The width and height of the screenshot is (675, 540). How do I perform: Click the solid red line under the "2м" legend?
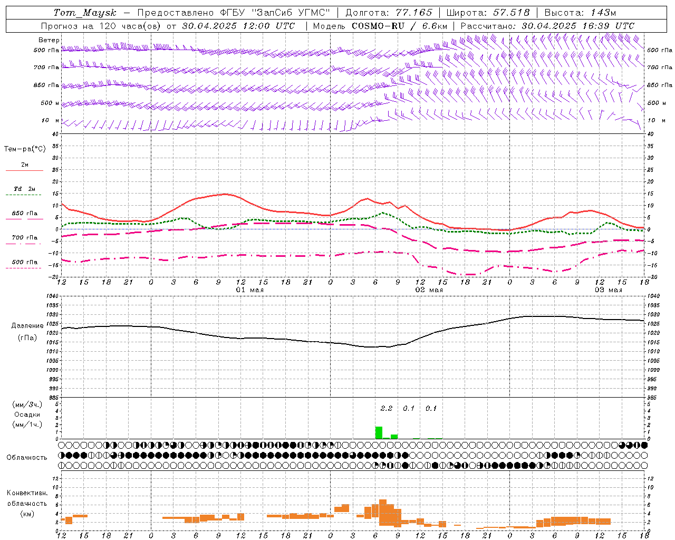click(x=25, y=170)
